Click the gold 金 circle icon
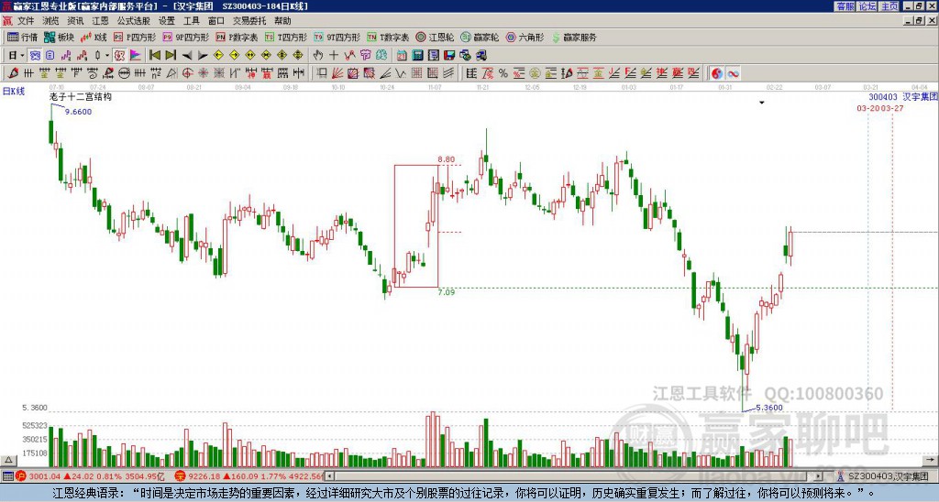The height and width of the screenshot is (502, 939). click(x=535, y=73)
